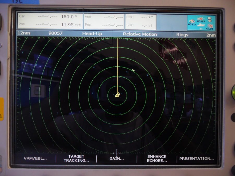Select the cursor range value 11.95 nm
Image resolution: width=235 pixels, height=176 pixels.
(x=71, y=25)
